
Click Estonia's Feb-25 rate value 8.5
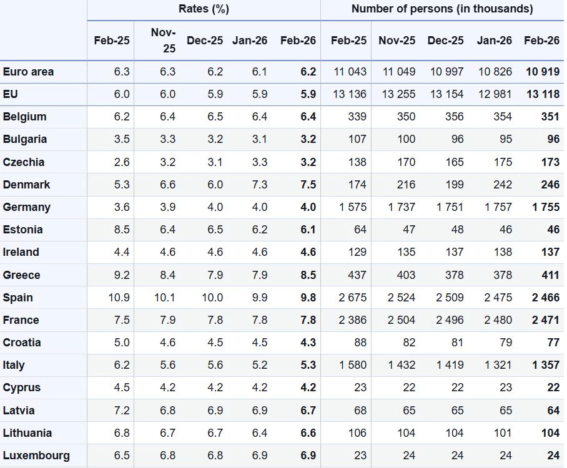click(122, 230)
